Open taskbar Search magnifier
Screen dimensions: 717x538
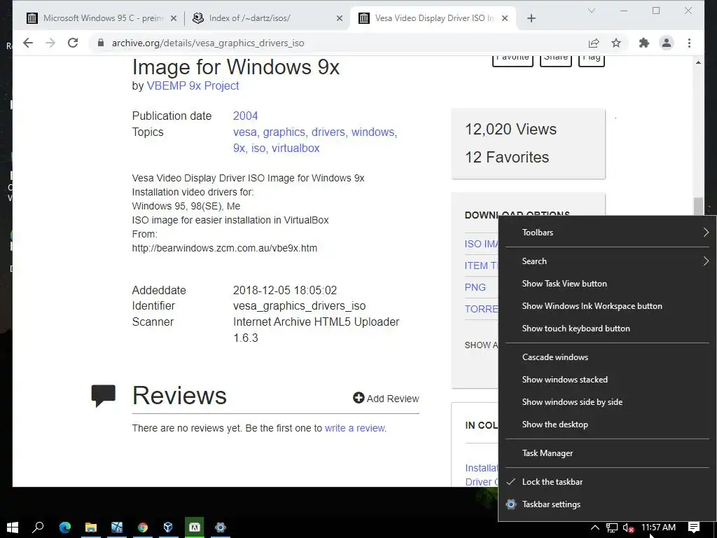pos(38,527)
